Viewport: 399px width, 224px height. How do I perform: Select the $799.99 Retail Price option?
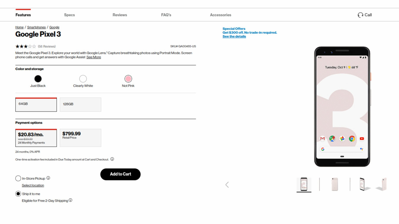[81, 138]
